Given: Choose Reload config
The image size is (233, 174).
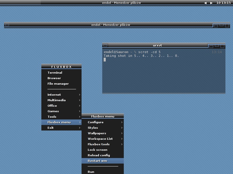Looking at the screenshot, I should 103,155.
